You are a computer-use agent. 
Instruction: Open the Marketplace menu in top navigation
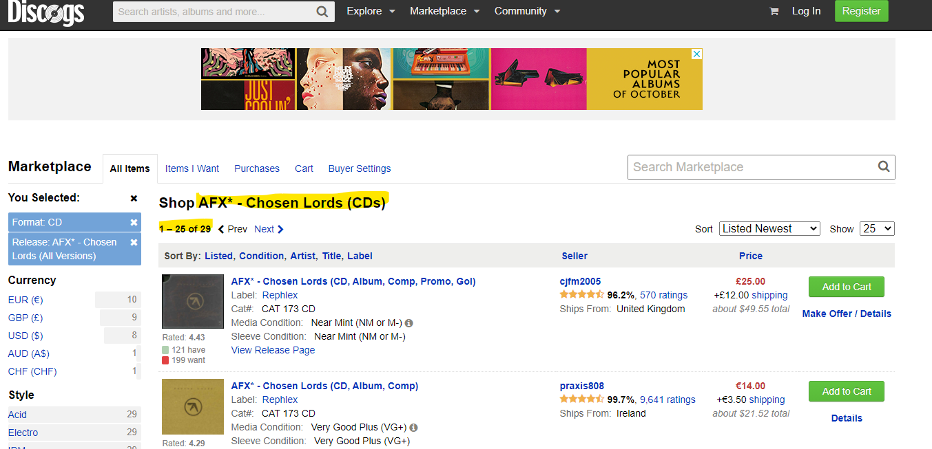click(x=444, y=11)
